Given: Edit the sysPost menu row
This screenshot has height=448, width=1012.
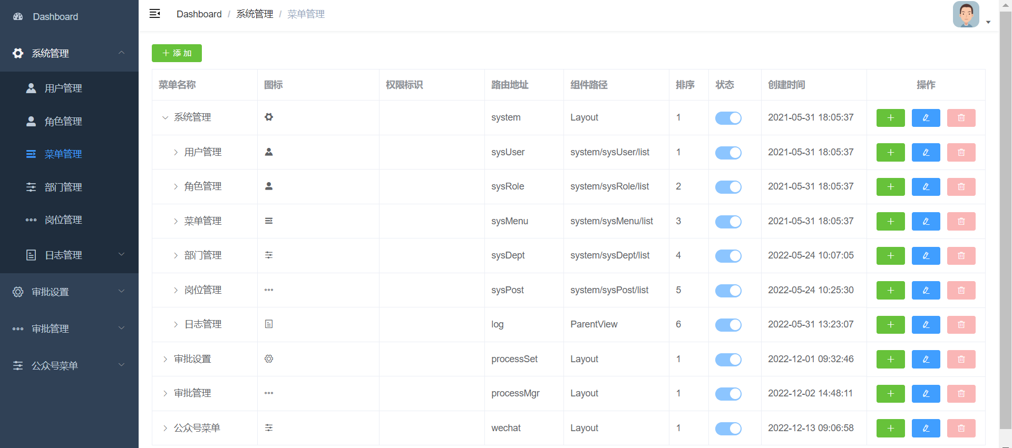Looking at the screenshot, I should (x=926, y=290).
